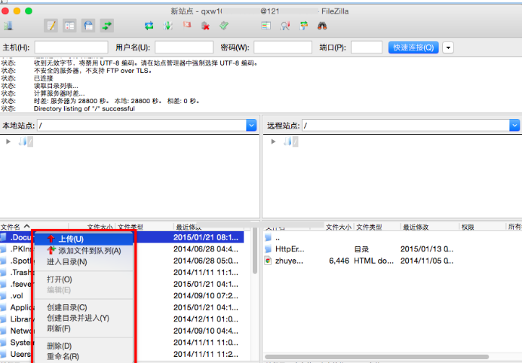Viewport: 522px width, 363px height.
Task: Open the 远程站点 path dropdown
Action: pyautogui.click(x=514, y=125)
